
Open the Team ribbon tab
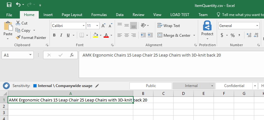pos(203,15)
